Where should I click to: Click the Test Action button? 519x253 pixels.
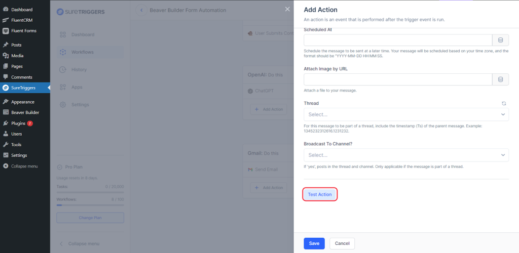tap(320, 194)
